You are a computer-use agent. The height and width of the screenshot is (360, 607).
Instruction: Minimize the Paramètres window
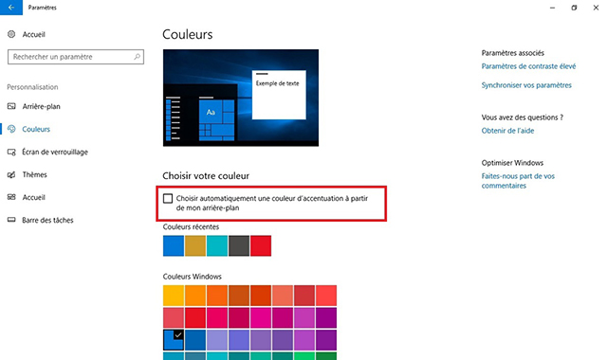click(x=552, y=8)
